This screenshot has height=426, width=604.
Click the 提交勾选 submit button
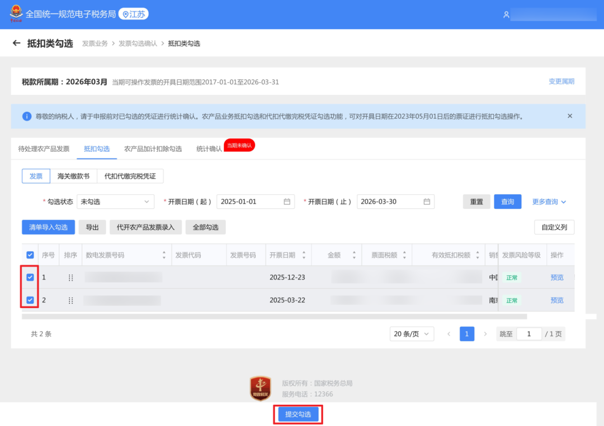pos(298,414)
